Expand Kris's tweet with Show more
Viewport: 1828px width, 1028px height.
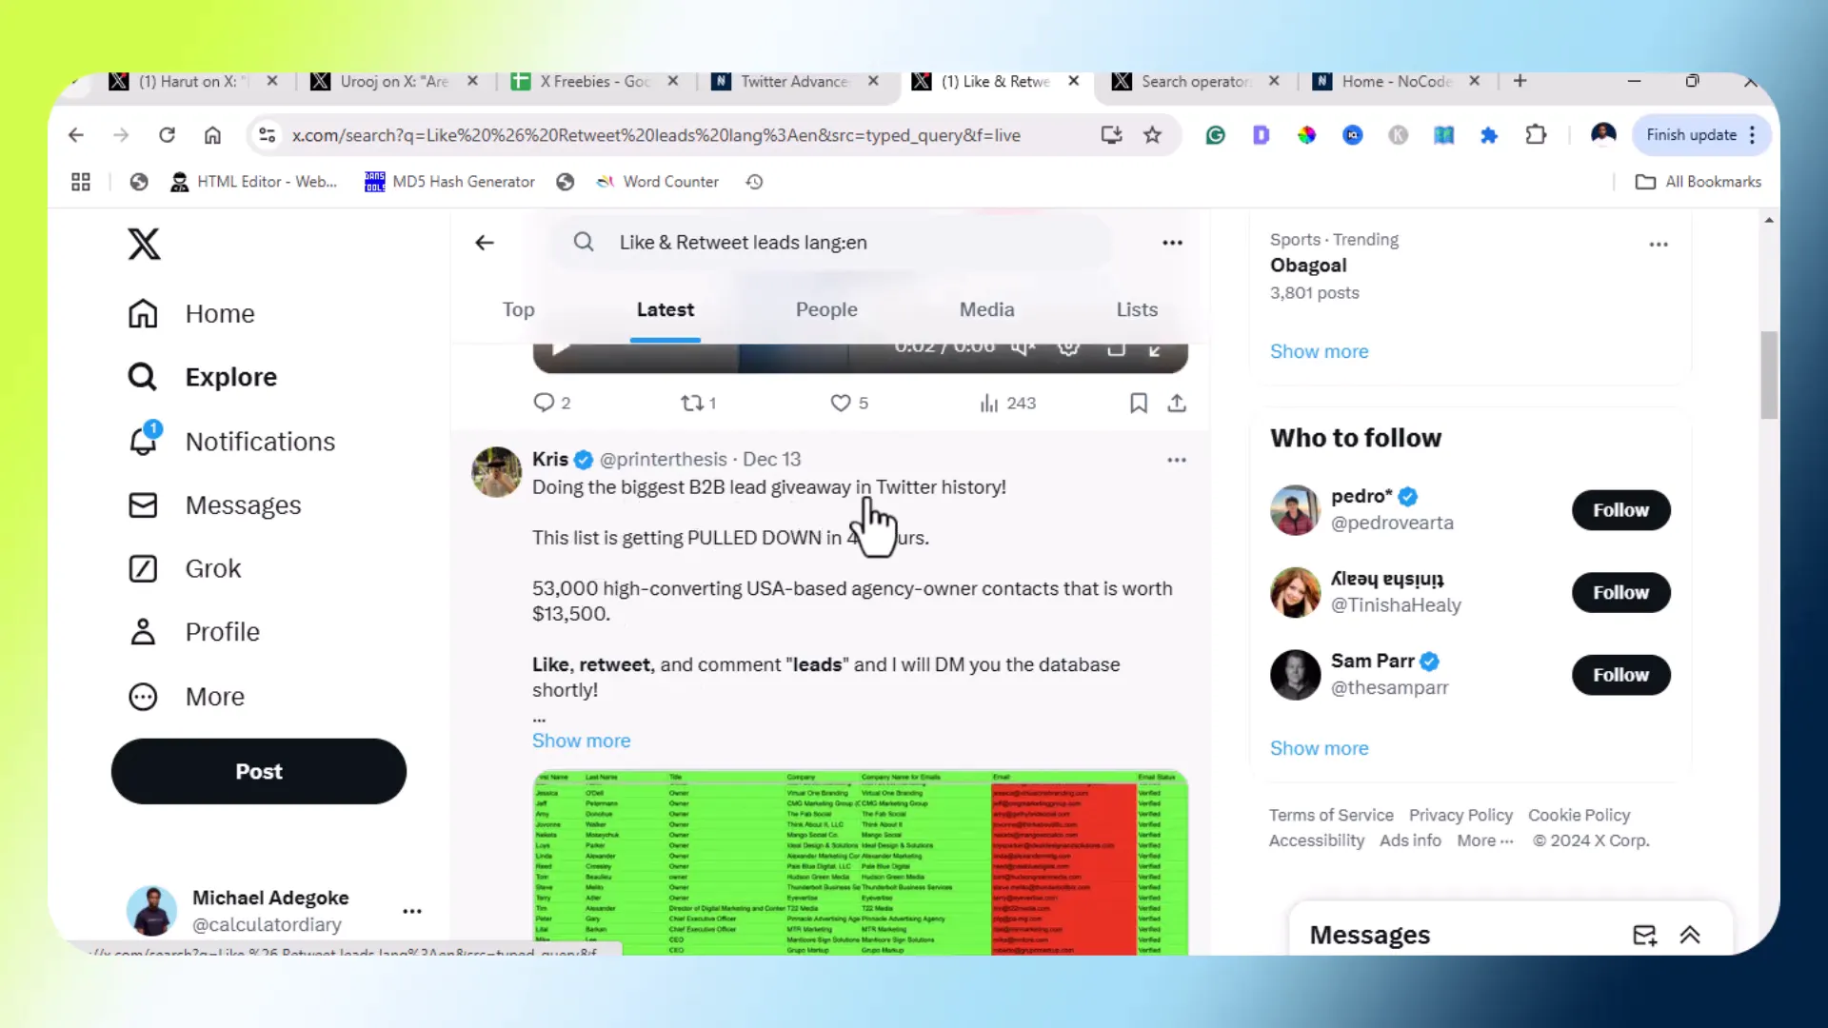(x=581, y=741)
